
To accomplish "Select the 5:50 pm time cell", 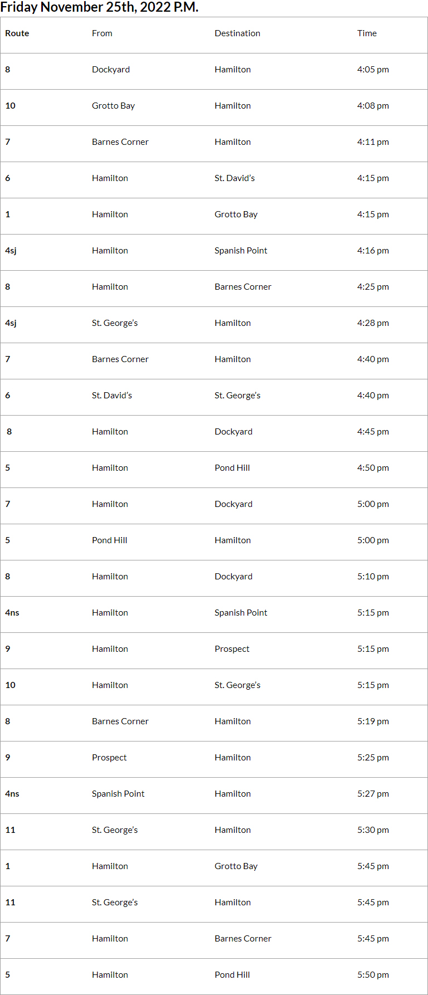I will point(373,975).
